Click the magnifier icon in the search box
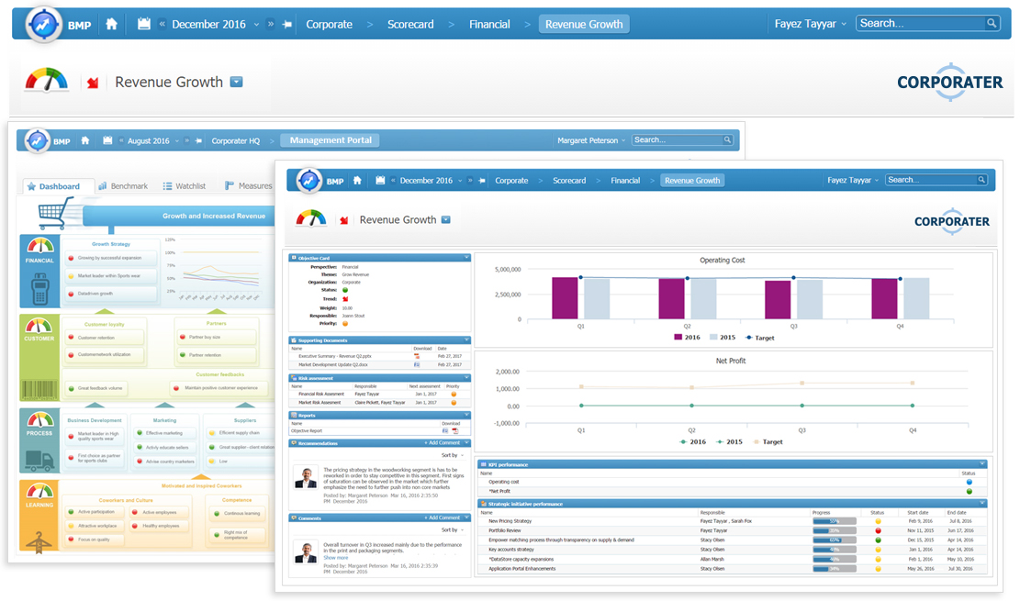The width and height of the screenshot is (1020, 601). [x=993, y=22]
